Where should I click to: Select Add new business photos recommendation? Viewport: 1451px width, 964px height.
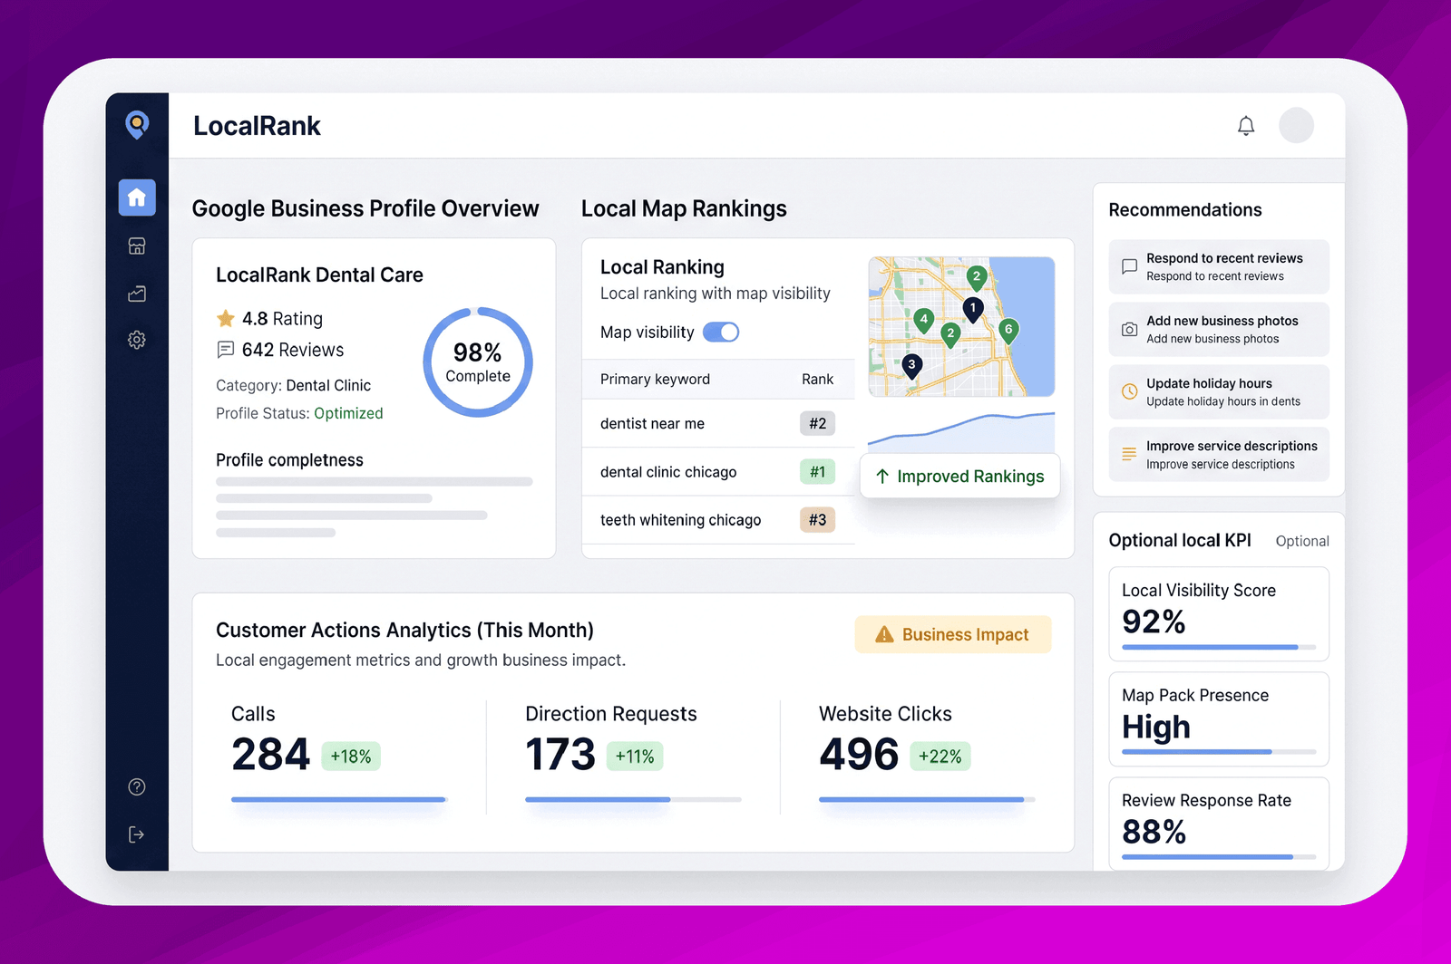1218,329
